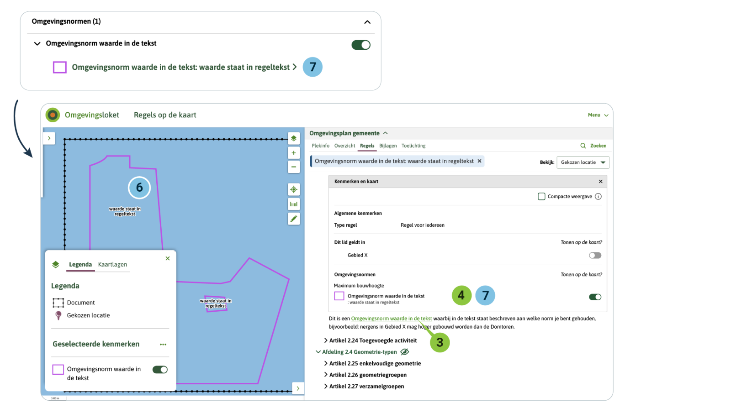Open info icon beside Compacte weergave
The height and width of the screenshot is (408, 731).
pyautogui.click(x=598, y=197)
